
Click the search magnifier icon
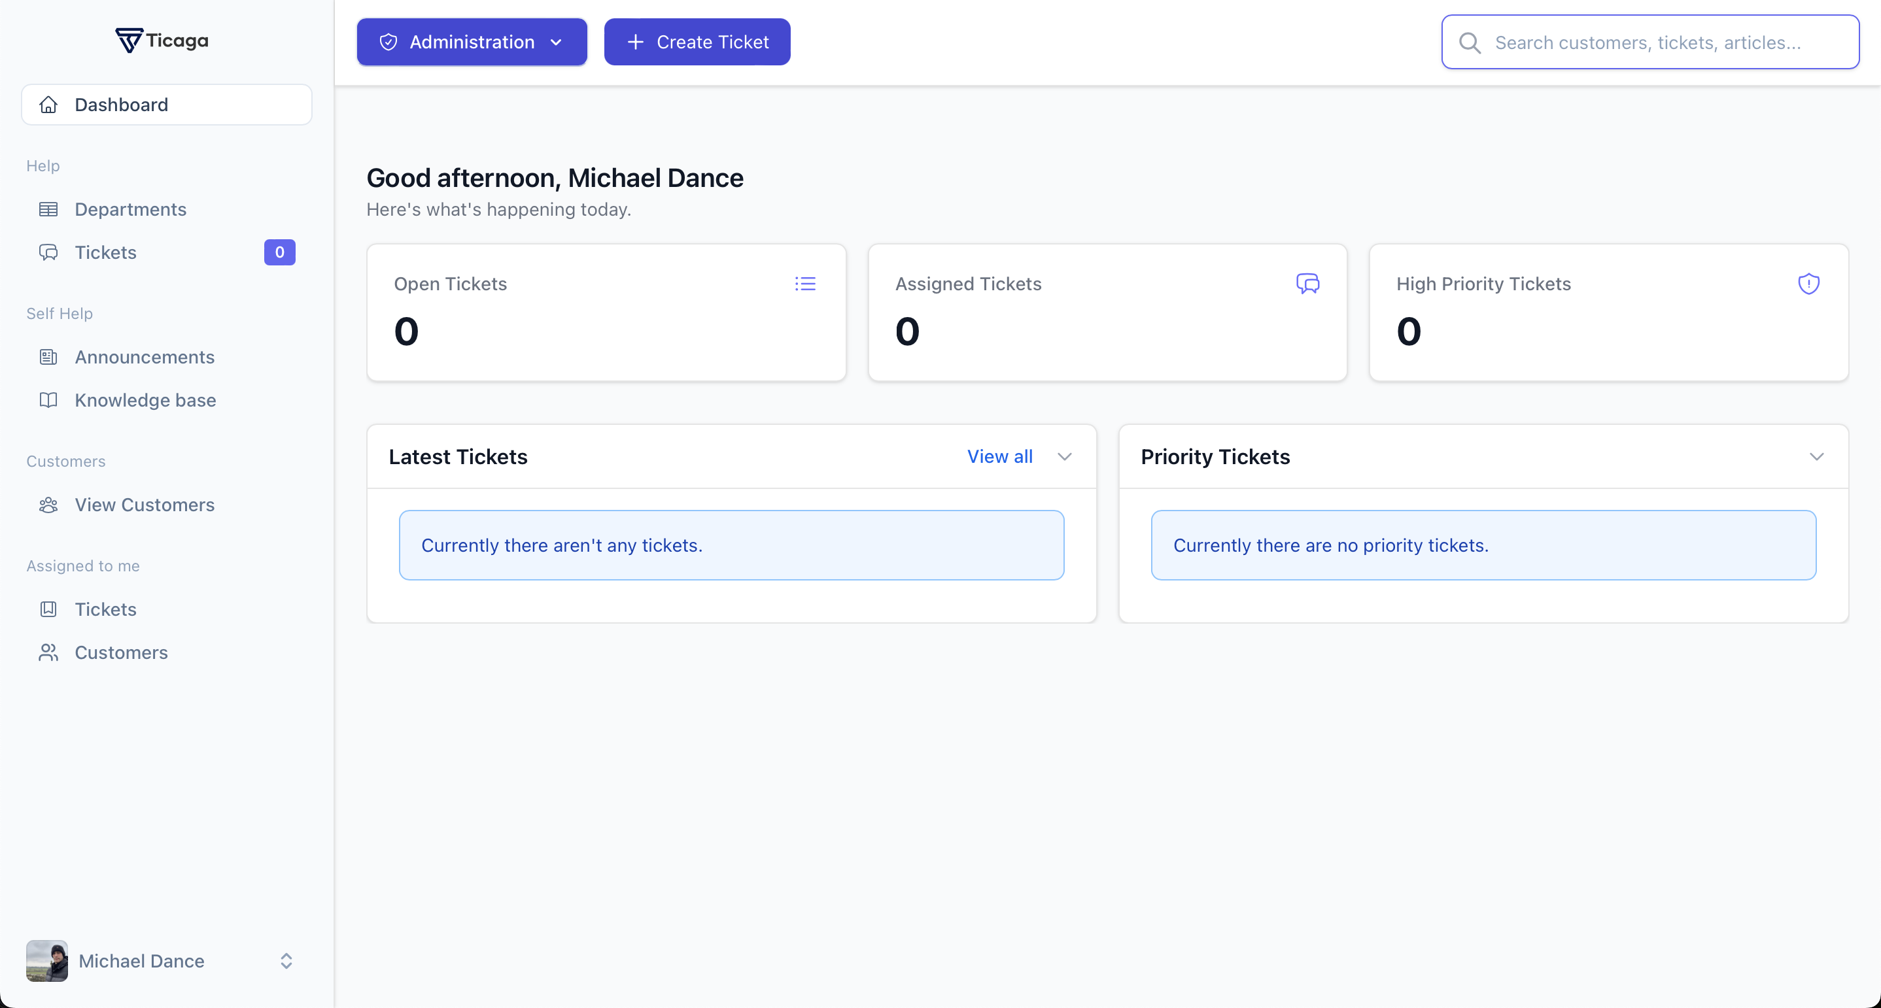[1469, 42]
